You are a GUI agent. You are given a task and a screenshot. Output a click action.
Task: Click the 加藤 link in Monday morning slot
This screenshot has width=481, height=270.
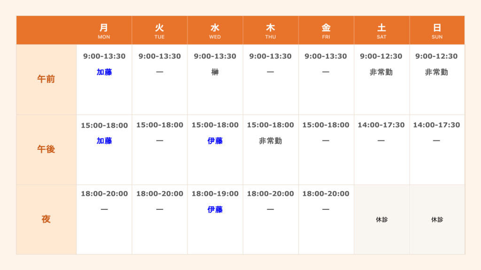point(104,72)
